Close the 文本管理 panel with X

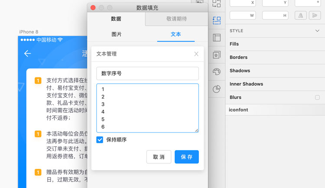pyautogui.click(x=196, y=54)
